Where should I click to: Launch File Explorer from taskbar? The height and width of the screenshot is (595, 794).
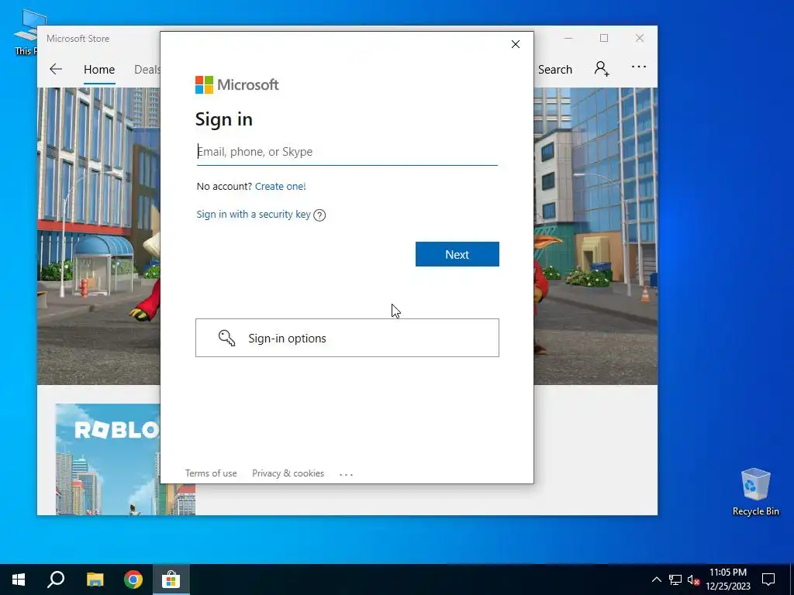click(95, 580)
